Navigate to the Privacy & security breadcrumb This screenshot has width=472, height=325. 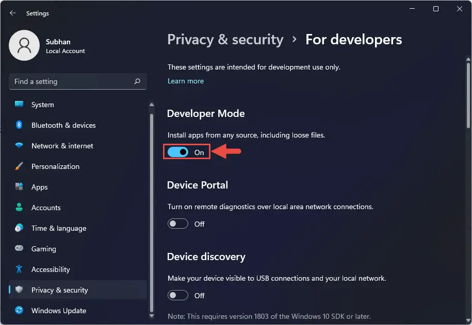[x=225, y=40]
